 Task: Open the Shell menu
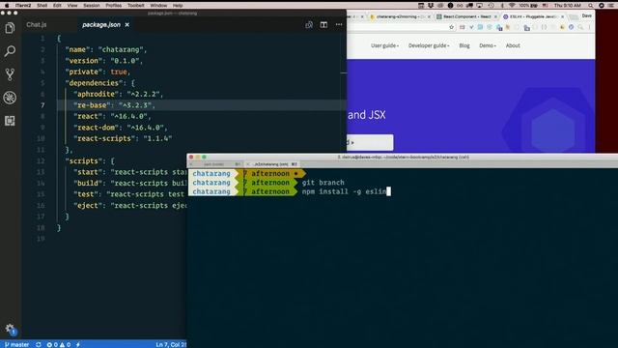point(42,5)
